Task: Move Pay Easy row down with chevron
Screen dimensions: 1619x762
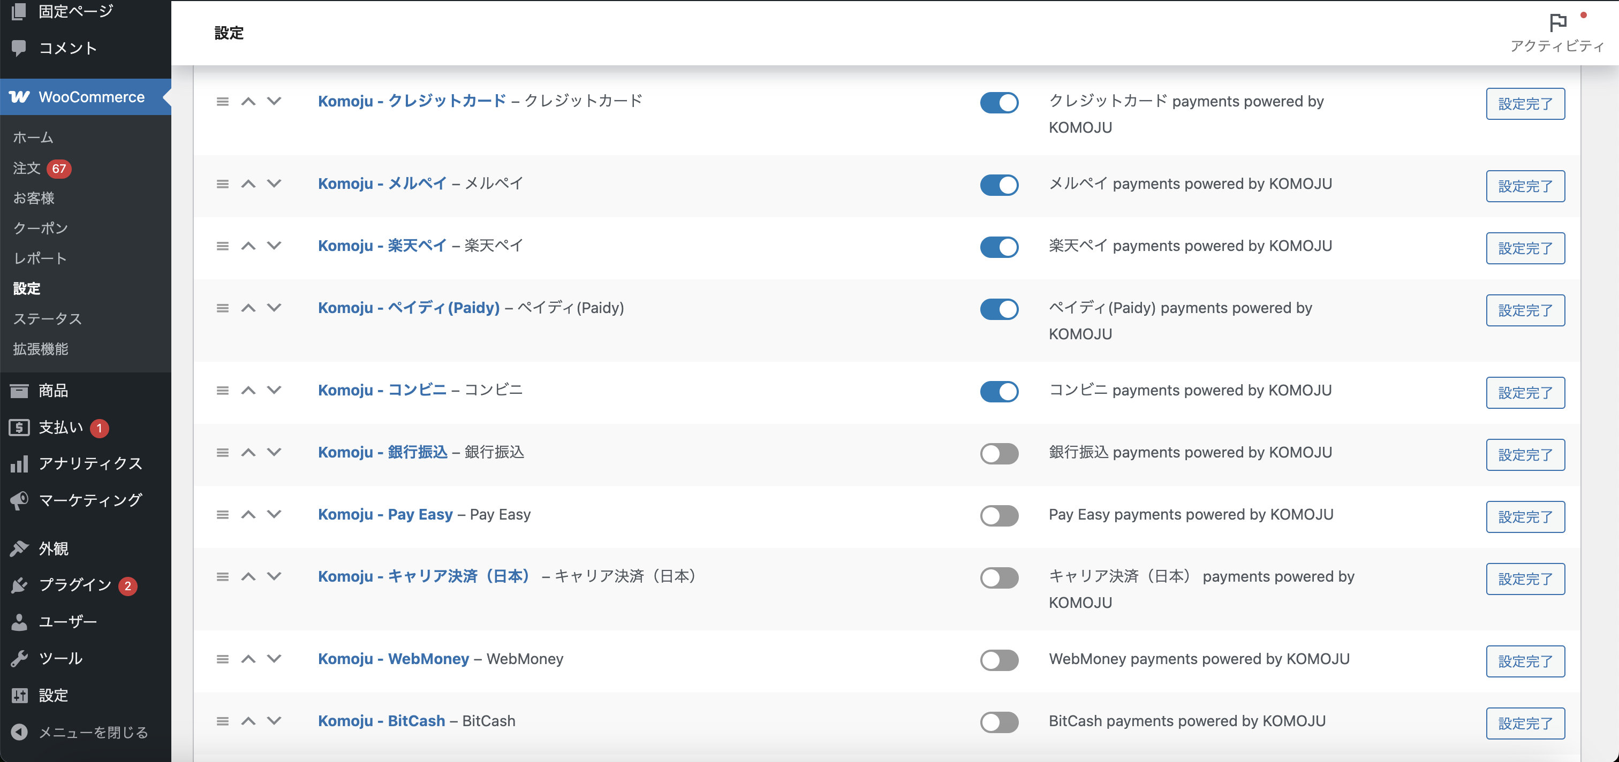Action: 274,514
